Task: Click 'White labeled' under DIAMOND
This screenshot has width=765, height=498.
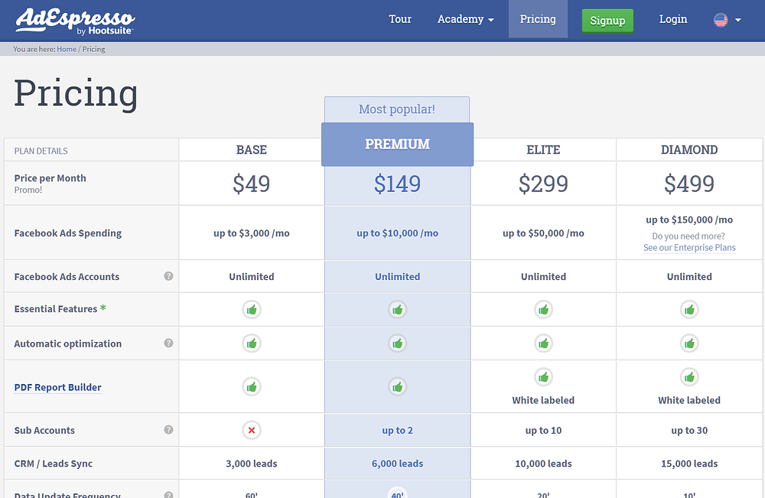Action: pos(689,400)
